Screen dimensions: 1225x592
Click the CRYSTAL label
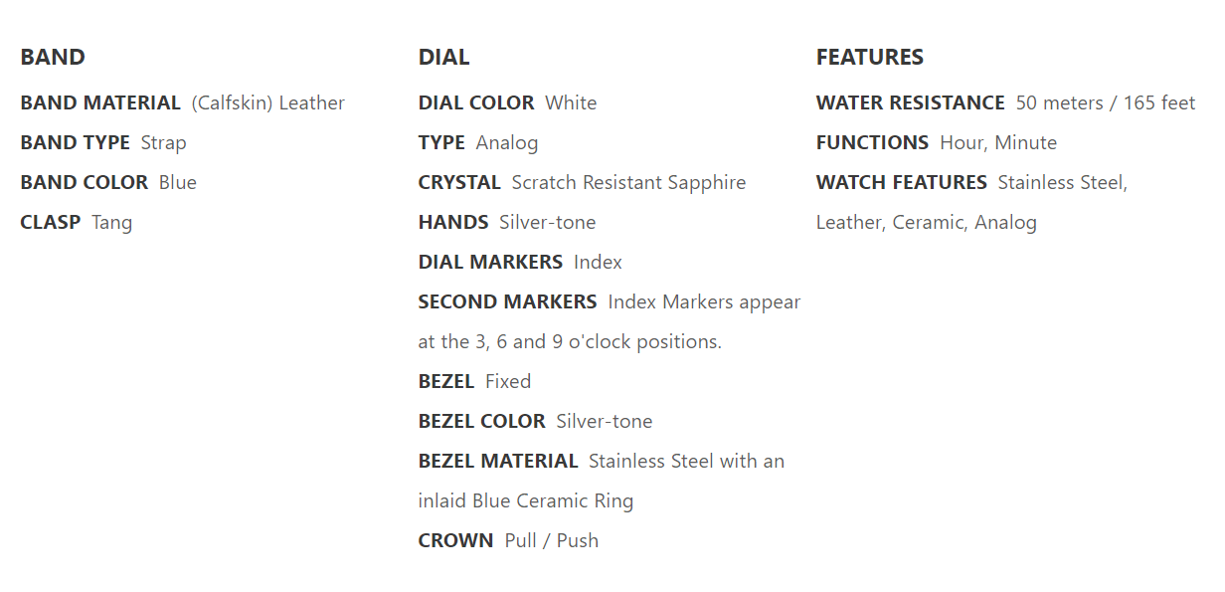point(459,182)
